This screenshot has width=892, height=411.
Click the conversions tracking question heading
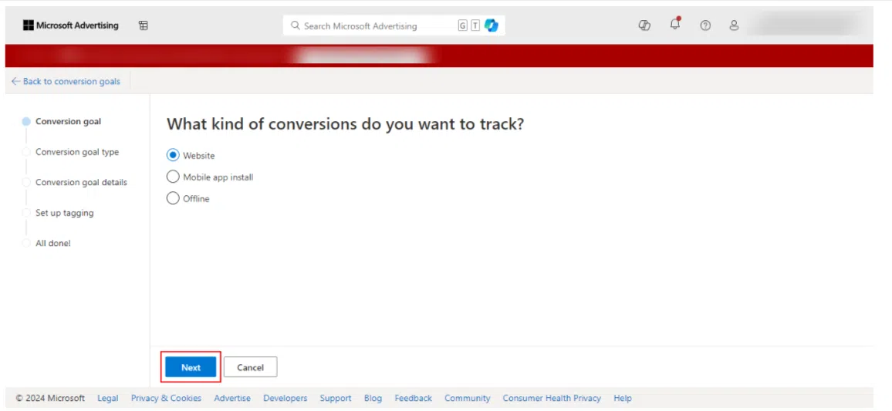[345, 124]
